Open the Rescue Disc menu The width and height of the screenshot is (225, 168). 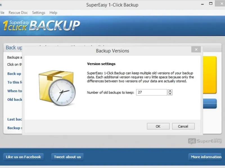click(x=18, y=13)
